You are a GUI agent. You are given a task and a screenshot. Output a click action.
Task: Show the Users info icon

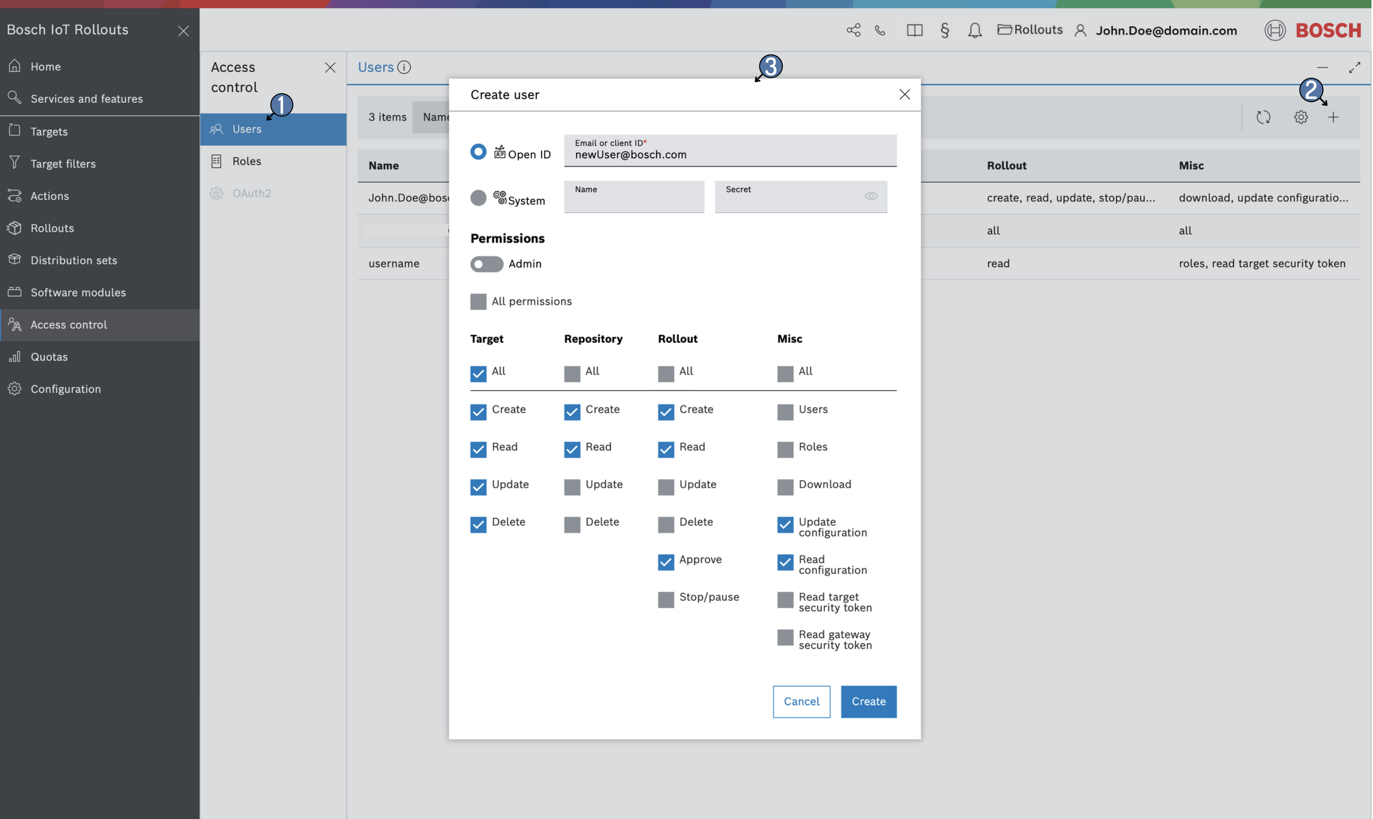coord(404,67)
